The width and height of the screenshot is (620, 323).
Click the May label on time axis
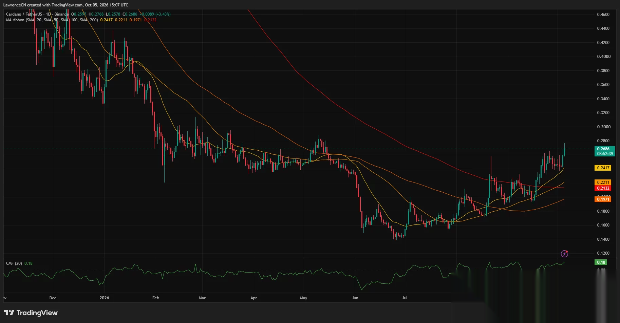[x=303, y=298]
